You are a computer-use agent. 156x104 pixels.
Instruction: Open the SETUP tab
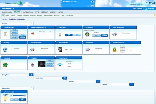coord(61,12)
